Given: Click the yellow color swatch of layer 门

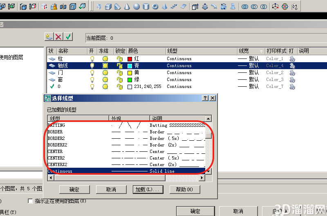Looking at the screenshot, I should [x=130, y=73].
